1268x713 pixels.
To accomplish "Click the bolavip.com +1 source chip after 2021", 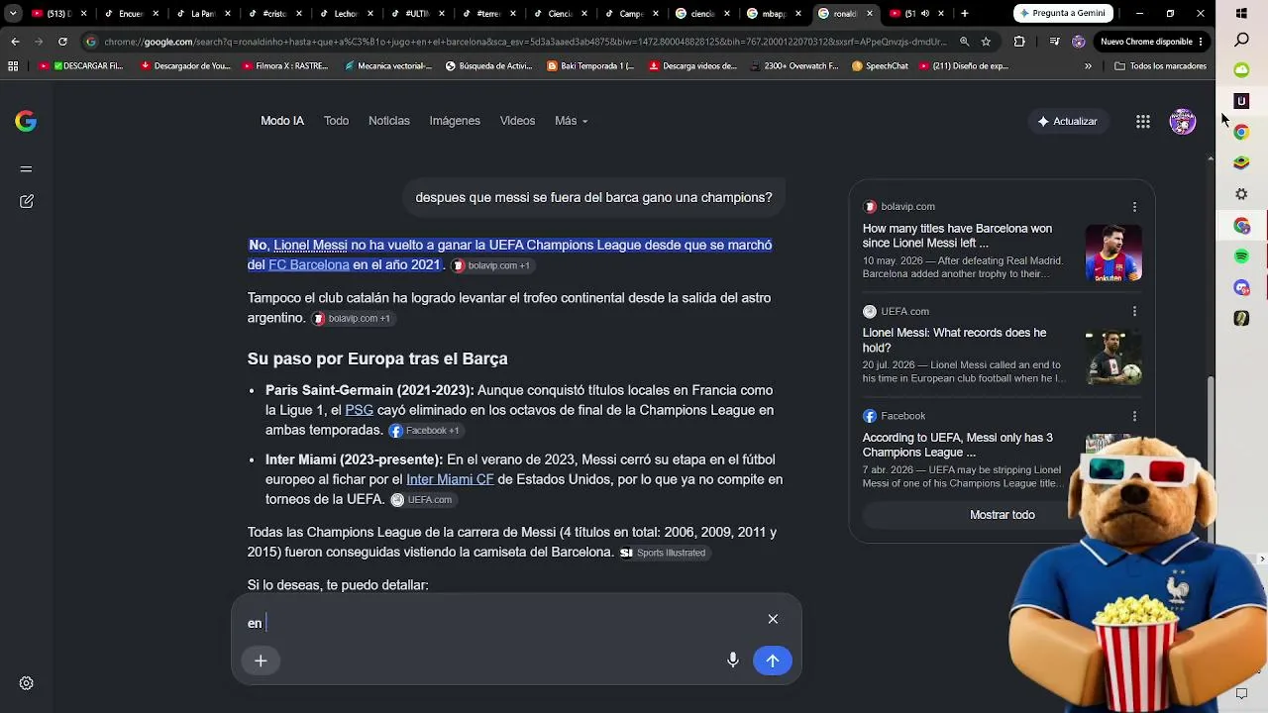I will pos(490,265).
